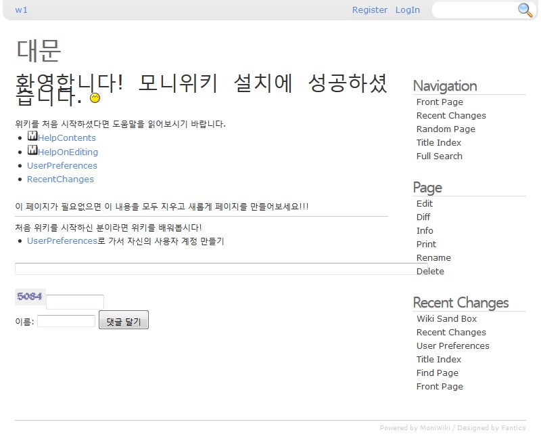
Task: Open Wiki Sand Box in Recent Changes
Action: [446, 319]
